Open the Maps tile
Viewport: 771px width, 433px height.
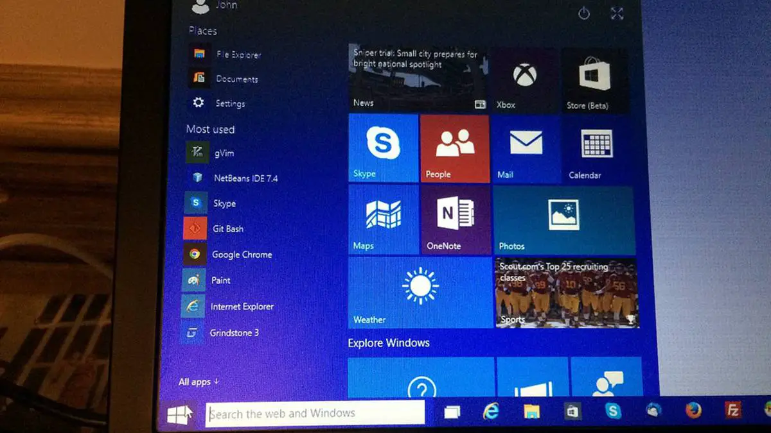pos(384,220)
